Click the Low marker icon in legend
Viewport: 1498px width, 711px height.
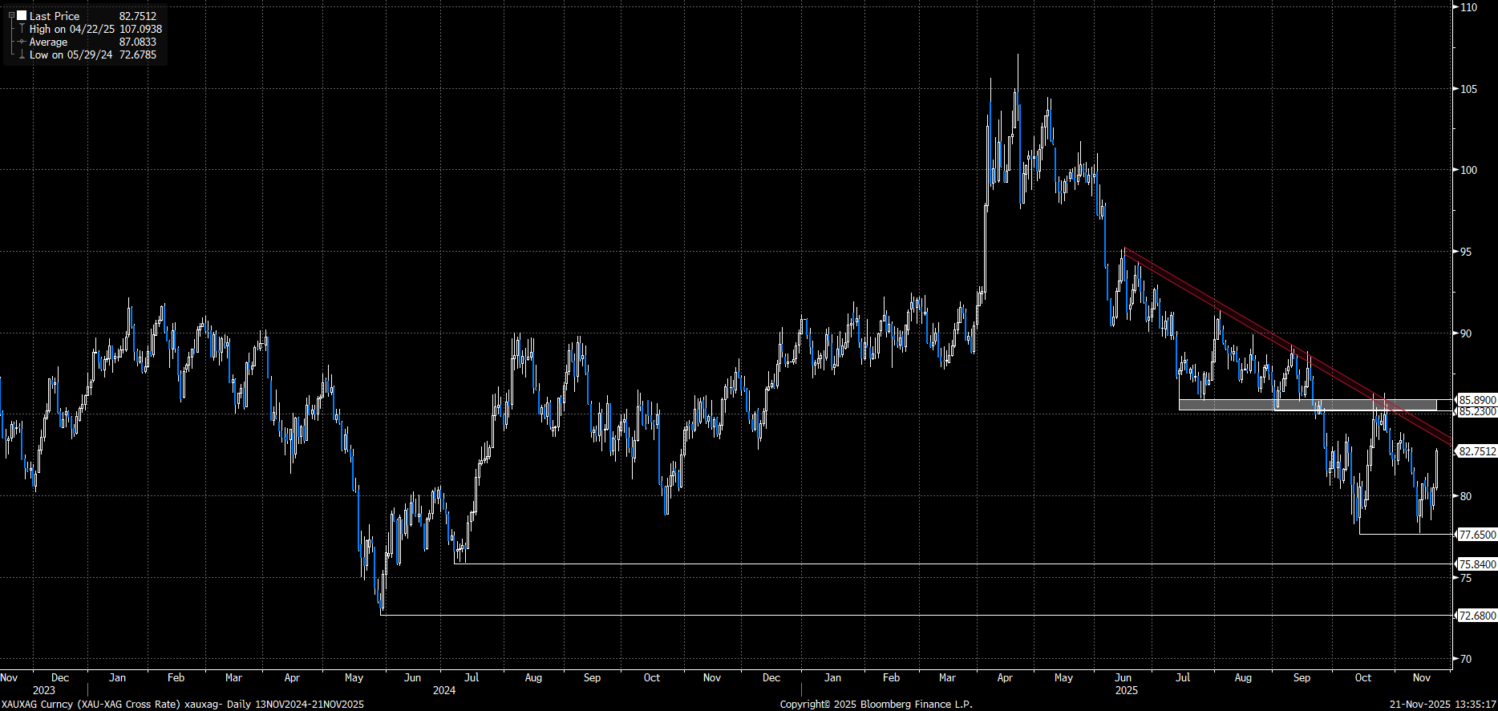click(x=22, y=55)
